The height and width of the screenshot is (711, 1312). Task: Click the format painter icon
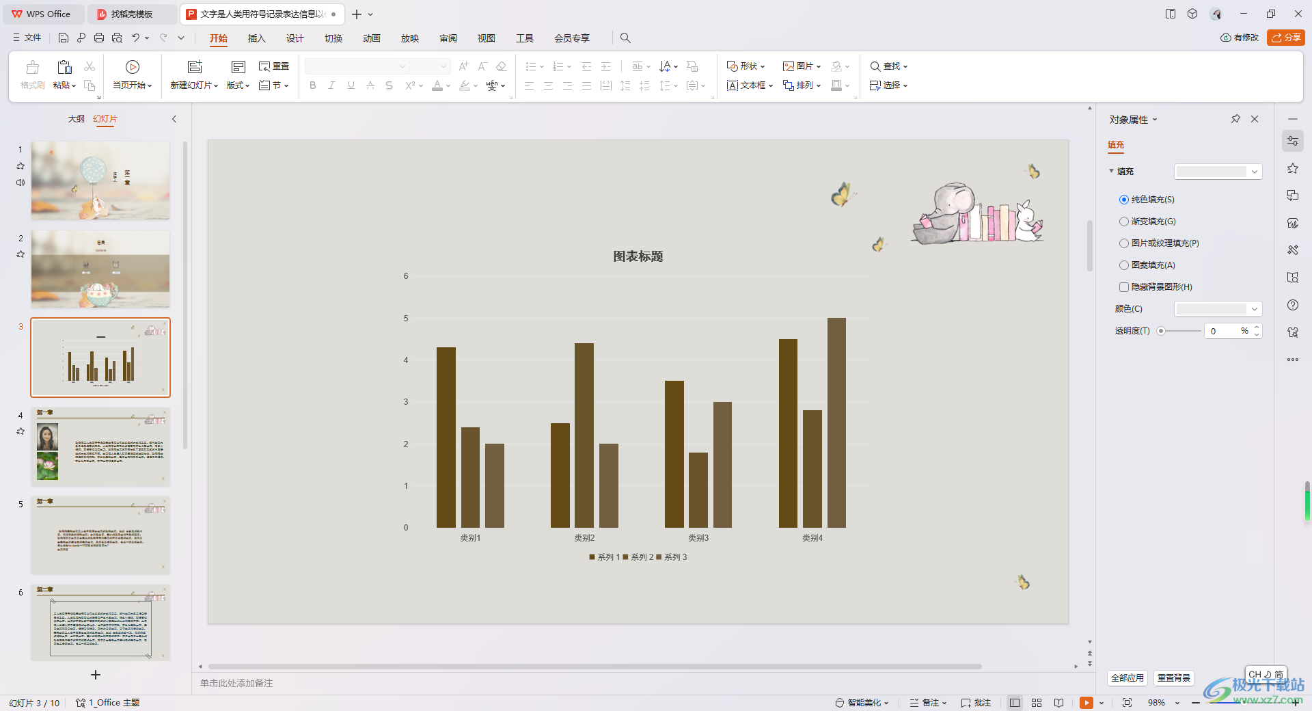(x=32, y=75)
